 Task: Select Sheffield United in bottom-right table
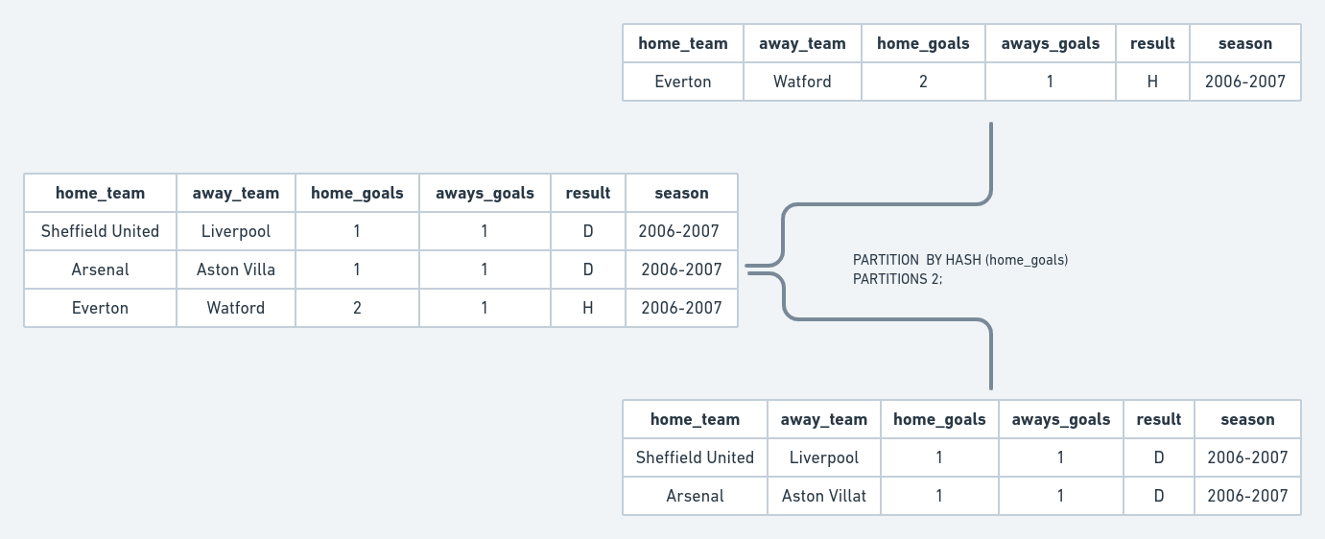(x=695, y=457)
